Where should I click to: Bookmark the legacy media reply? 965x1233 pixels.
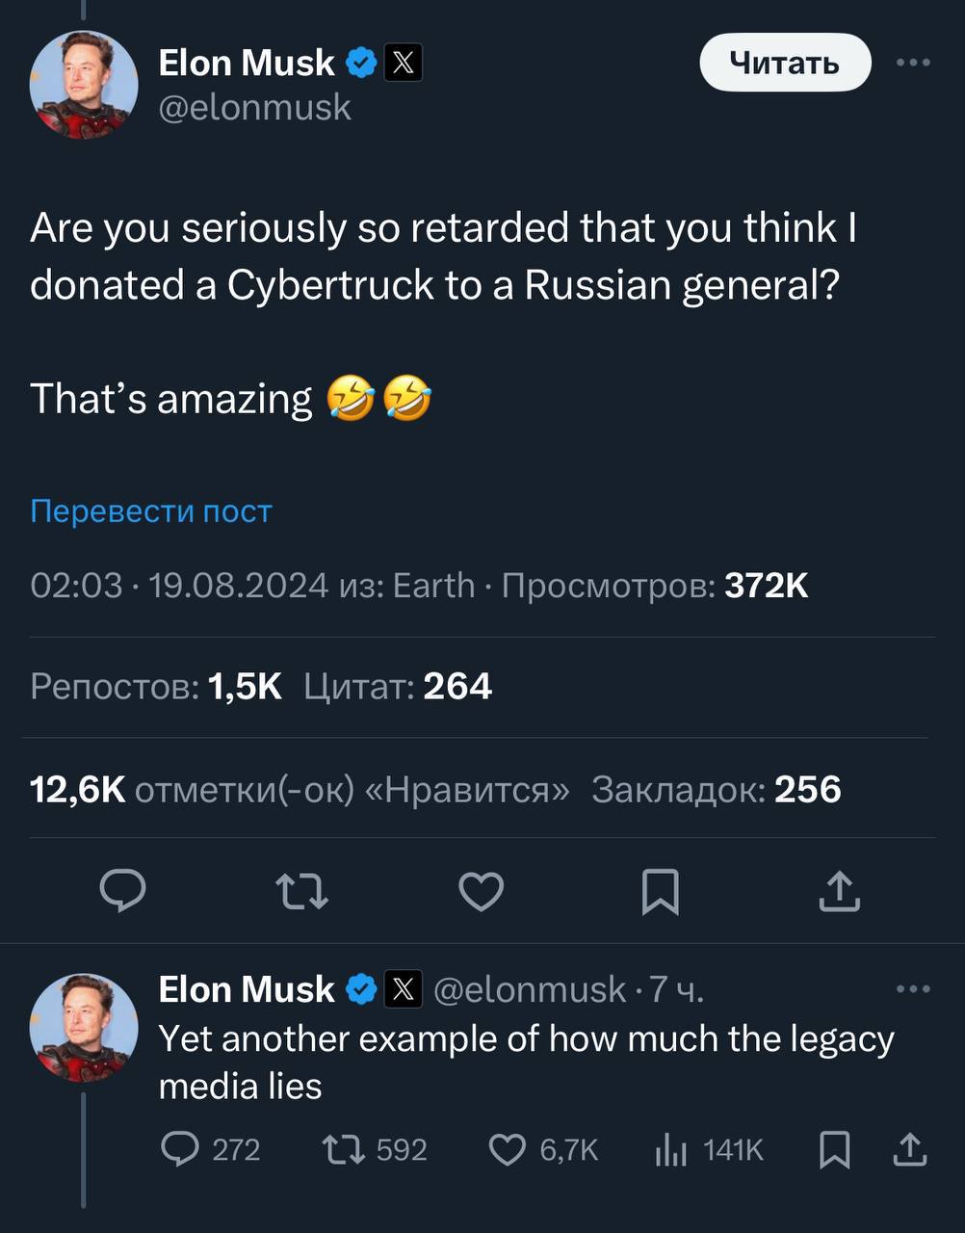coord(834,1149)
